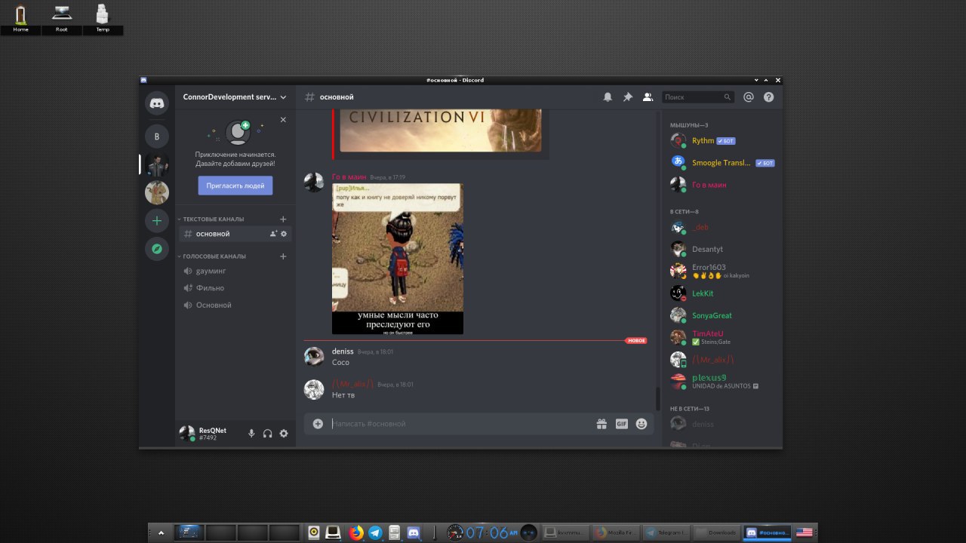The image size is (966, 543).
Task: Open the help question mark
Action: 768,97
